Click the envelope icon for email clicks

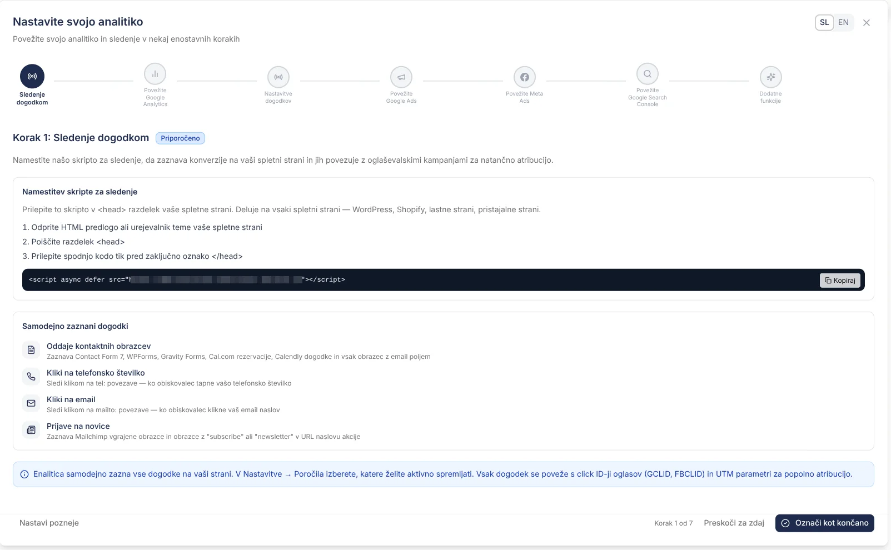click(31, 403)
